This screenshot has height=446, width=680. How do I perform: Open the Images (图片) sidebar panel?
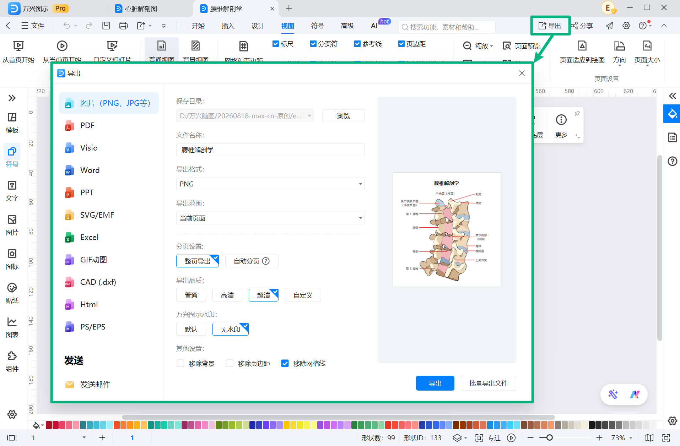12,225
